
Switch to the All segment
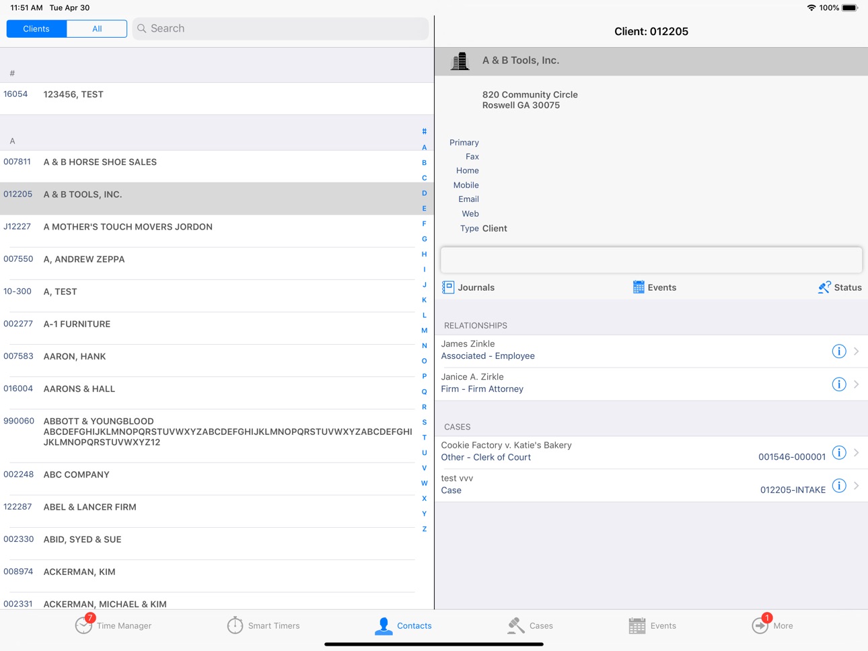tap(97, 29)
